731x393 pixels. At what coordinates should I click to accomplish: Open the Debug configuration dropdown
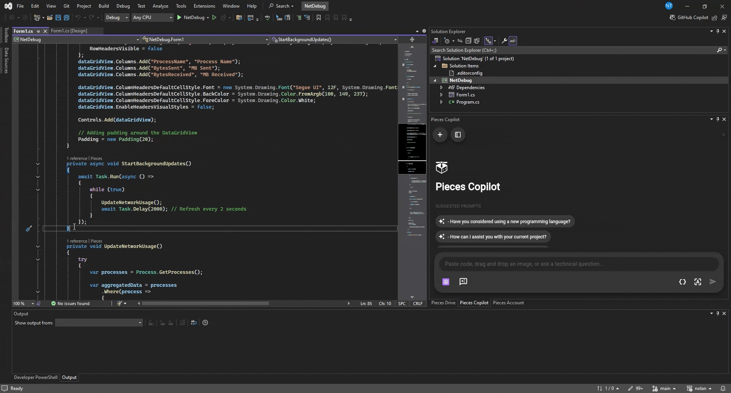(x=117, y=18)
